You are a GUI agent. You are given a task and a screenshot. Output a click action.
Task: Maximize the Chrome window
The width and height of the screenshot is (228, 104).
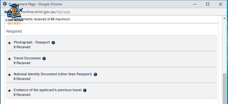[x=208, y=4]
